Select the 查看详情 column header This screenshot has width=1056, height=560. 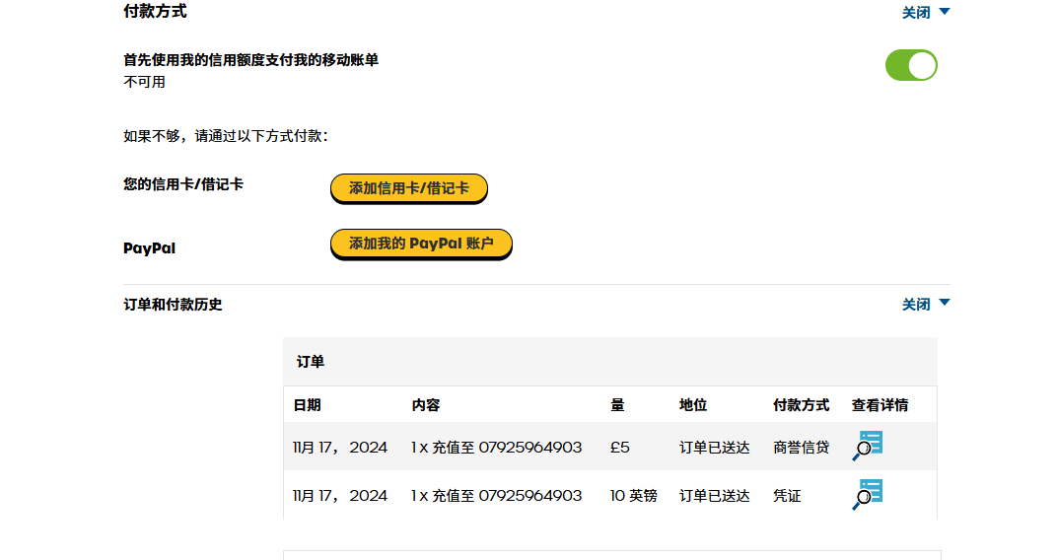[880, 405]
